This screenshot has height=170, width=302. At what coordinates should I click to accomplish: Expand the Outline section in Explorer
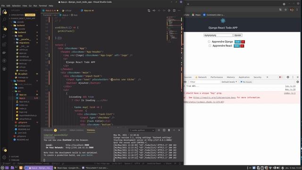(x=15, y=157)
